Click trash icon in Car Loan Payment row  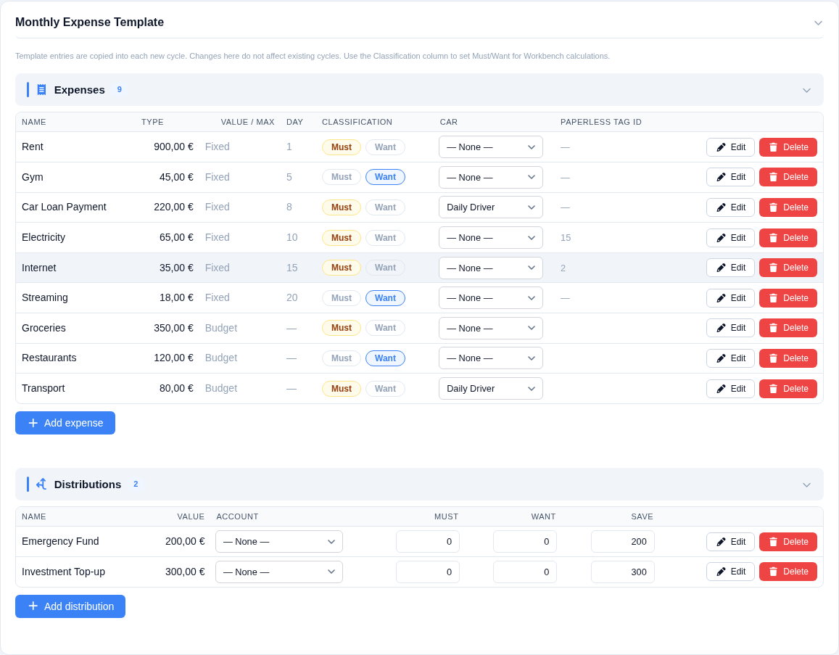point(773,207)
